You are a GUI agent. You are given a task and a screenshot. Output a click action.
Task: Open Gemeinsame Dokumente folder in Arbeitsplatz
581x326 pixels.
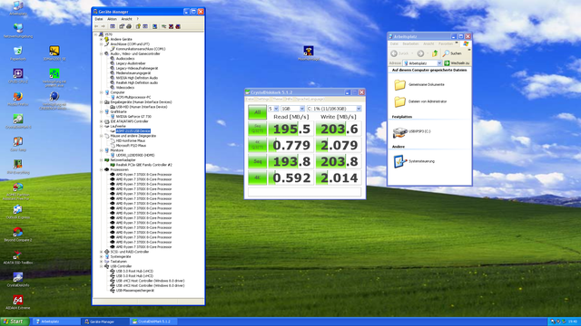coord(419,84)
